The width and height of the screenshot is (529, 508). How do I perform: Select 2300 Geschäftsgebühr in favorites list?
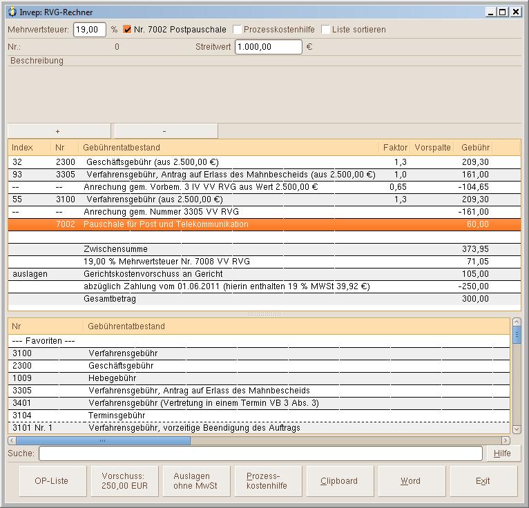click(x=259, y=366)
